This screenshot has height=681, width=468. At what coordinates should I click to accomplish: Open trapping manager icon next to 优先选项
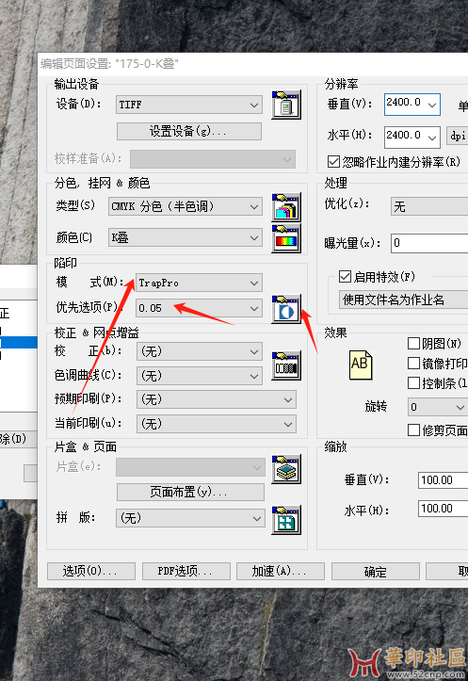point(286,309)
